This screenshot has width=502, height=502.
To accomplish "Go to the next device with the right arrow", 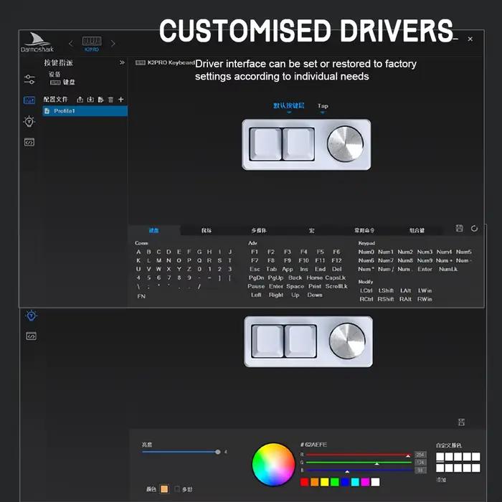I will pos(113,44).
